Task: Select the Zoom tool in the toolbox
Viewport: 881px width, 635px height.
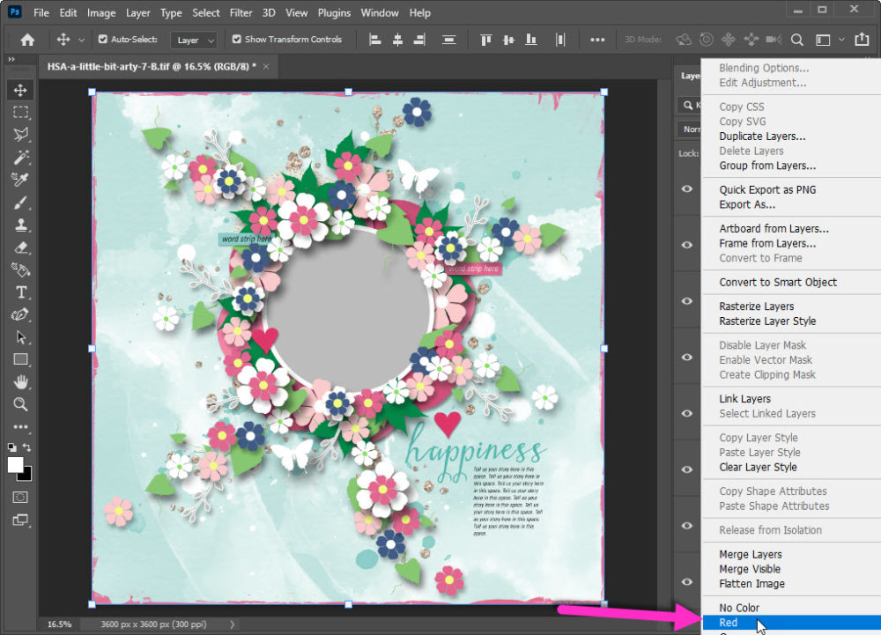Action: [x=21, y=404]
